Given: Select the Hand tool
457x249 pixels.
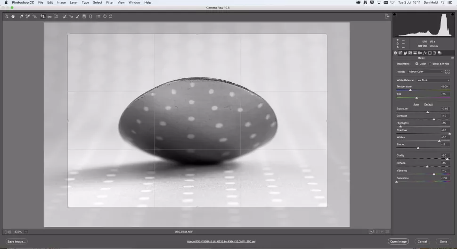Looking at the screenshot, I should tap(13, 17).
